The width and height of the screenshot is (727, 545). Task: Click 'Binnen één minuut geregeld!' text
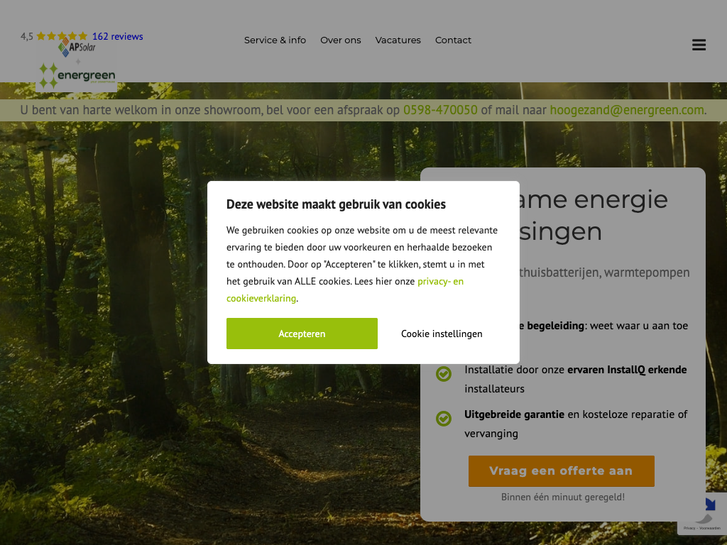point(563,497)
